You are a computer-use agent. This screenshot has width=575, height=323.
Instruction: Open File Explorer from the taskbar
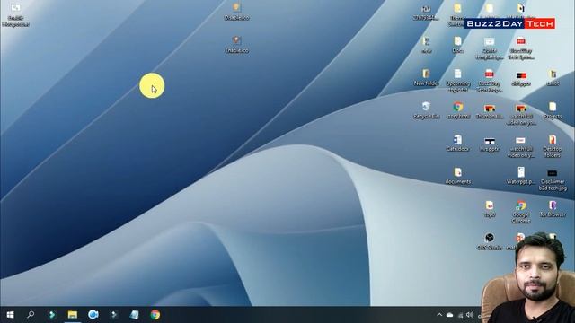[x=73, y=315]
